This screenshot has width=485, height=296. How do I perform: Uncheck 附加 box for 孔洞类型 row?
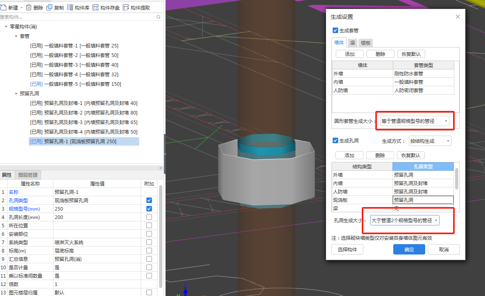coord(149,200)
